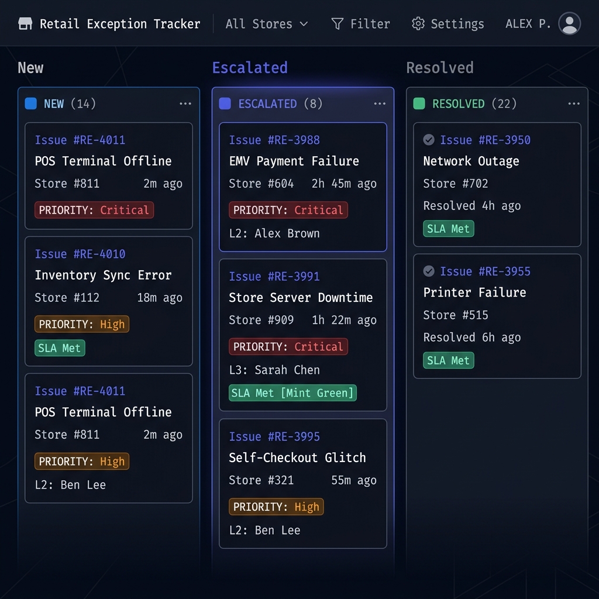Viewport: 599px width, 599px height.
Task: Select the Store Server Downtime card
Action: coord(302,335)
